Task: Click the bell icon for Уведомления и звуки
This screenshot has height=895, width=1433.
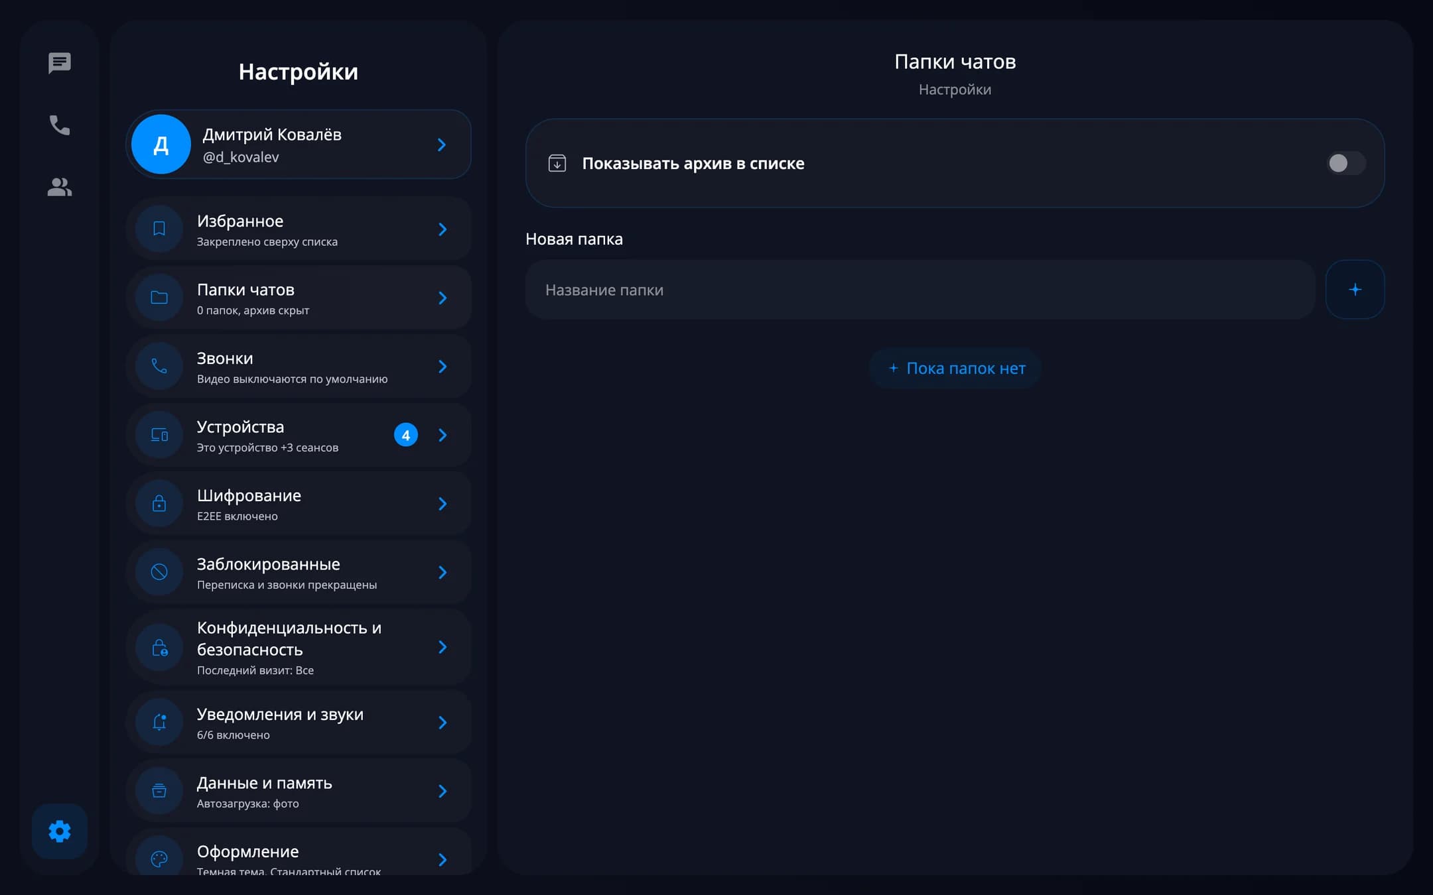Action: [159, 723]
